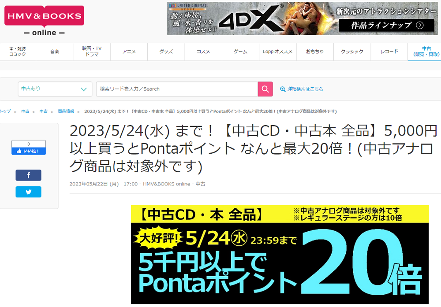Image resolution: width=441 pixels, height=307 pixels.
Task: Open the 音楽 navigation menu
Action: (55, 52)
